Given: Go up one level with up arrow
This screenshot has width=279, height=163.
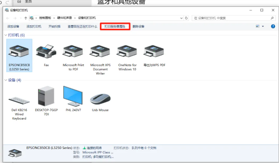Looking at the screenshot, I should [25, 18].
